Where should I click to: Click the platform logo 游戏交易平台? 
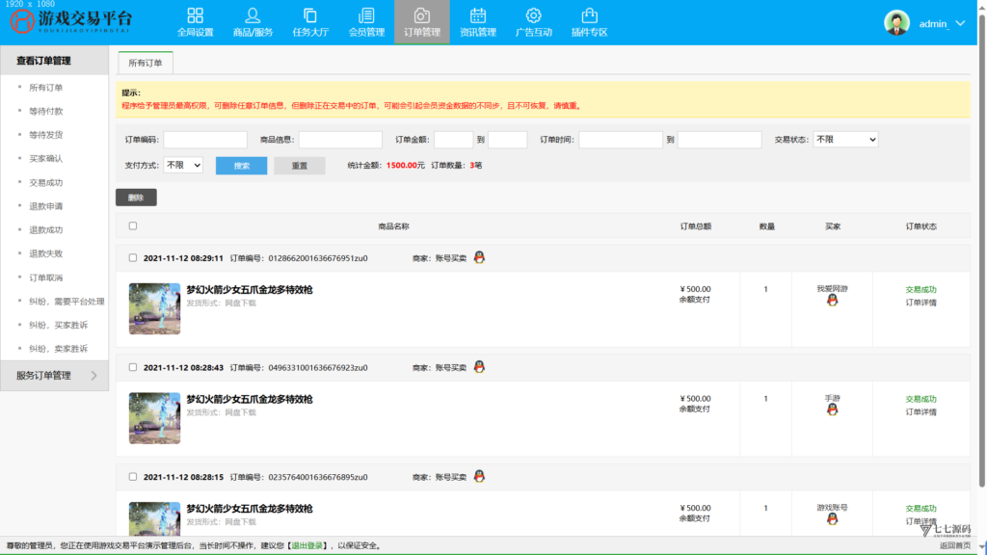71,21
